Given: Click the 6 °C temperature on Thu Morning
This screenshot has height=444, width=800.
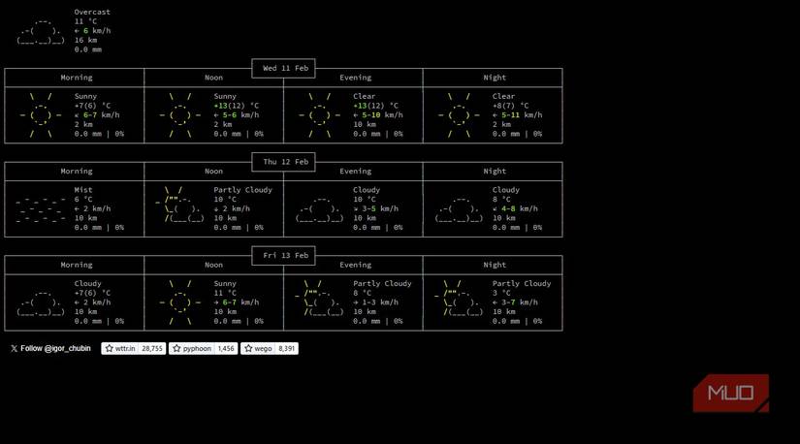Looking at the screenshot, I should point(83,200).
